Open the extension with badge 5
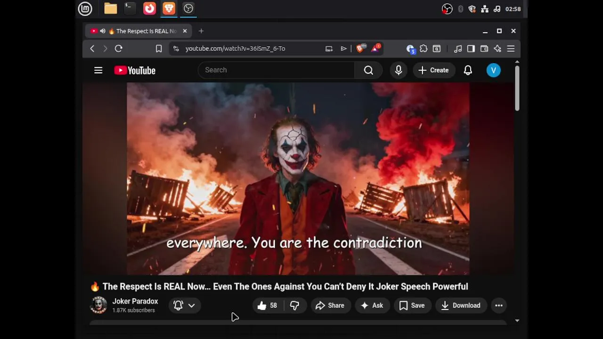The image size is (603, 339). [x=410, y=49]
